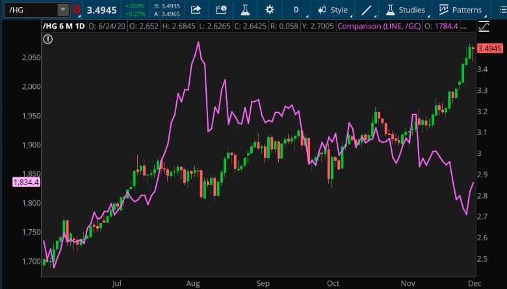Click the Aug label on time axis
Image resolution: width=507 pixels, height=289 pixels.
(x=193, y=283)
